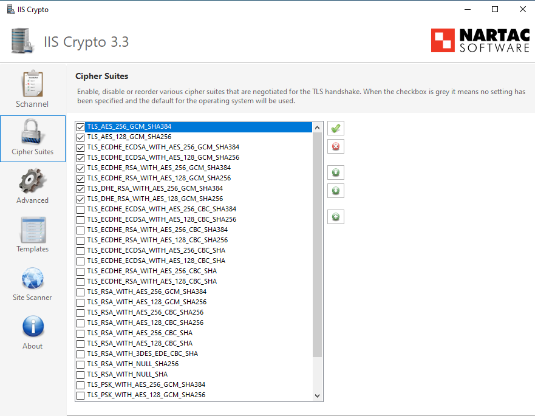Select TLS_RSA_WITH_NULL_SHA256 list entry
Image resolution: width=535 pixels, height=416 pixels.
(x=133, y=364)
